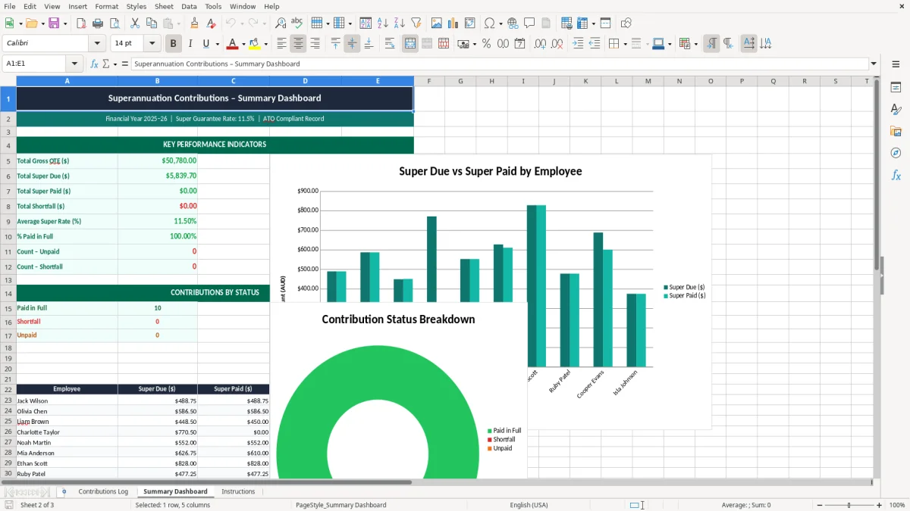Click the AutoFilter funnel icon

point(416,23)
